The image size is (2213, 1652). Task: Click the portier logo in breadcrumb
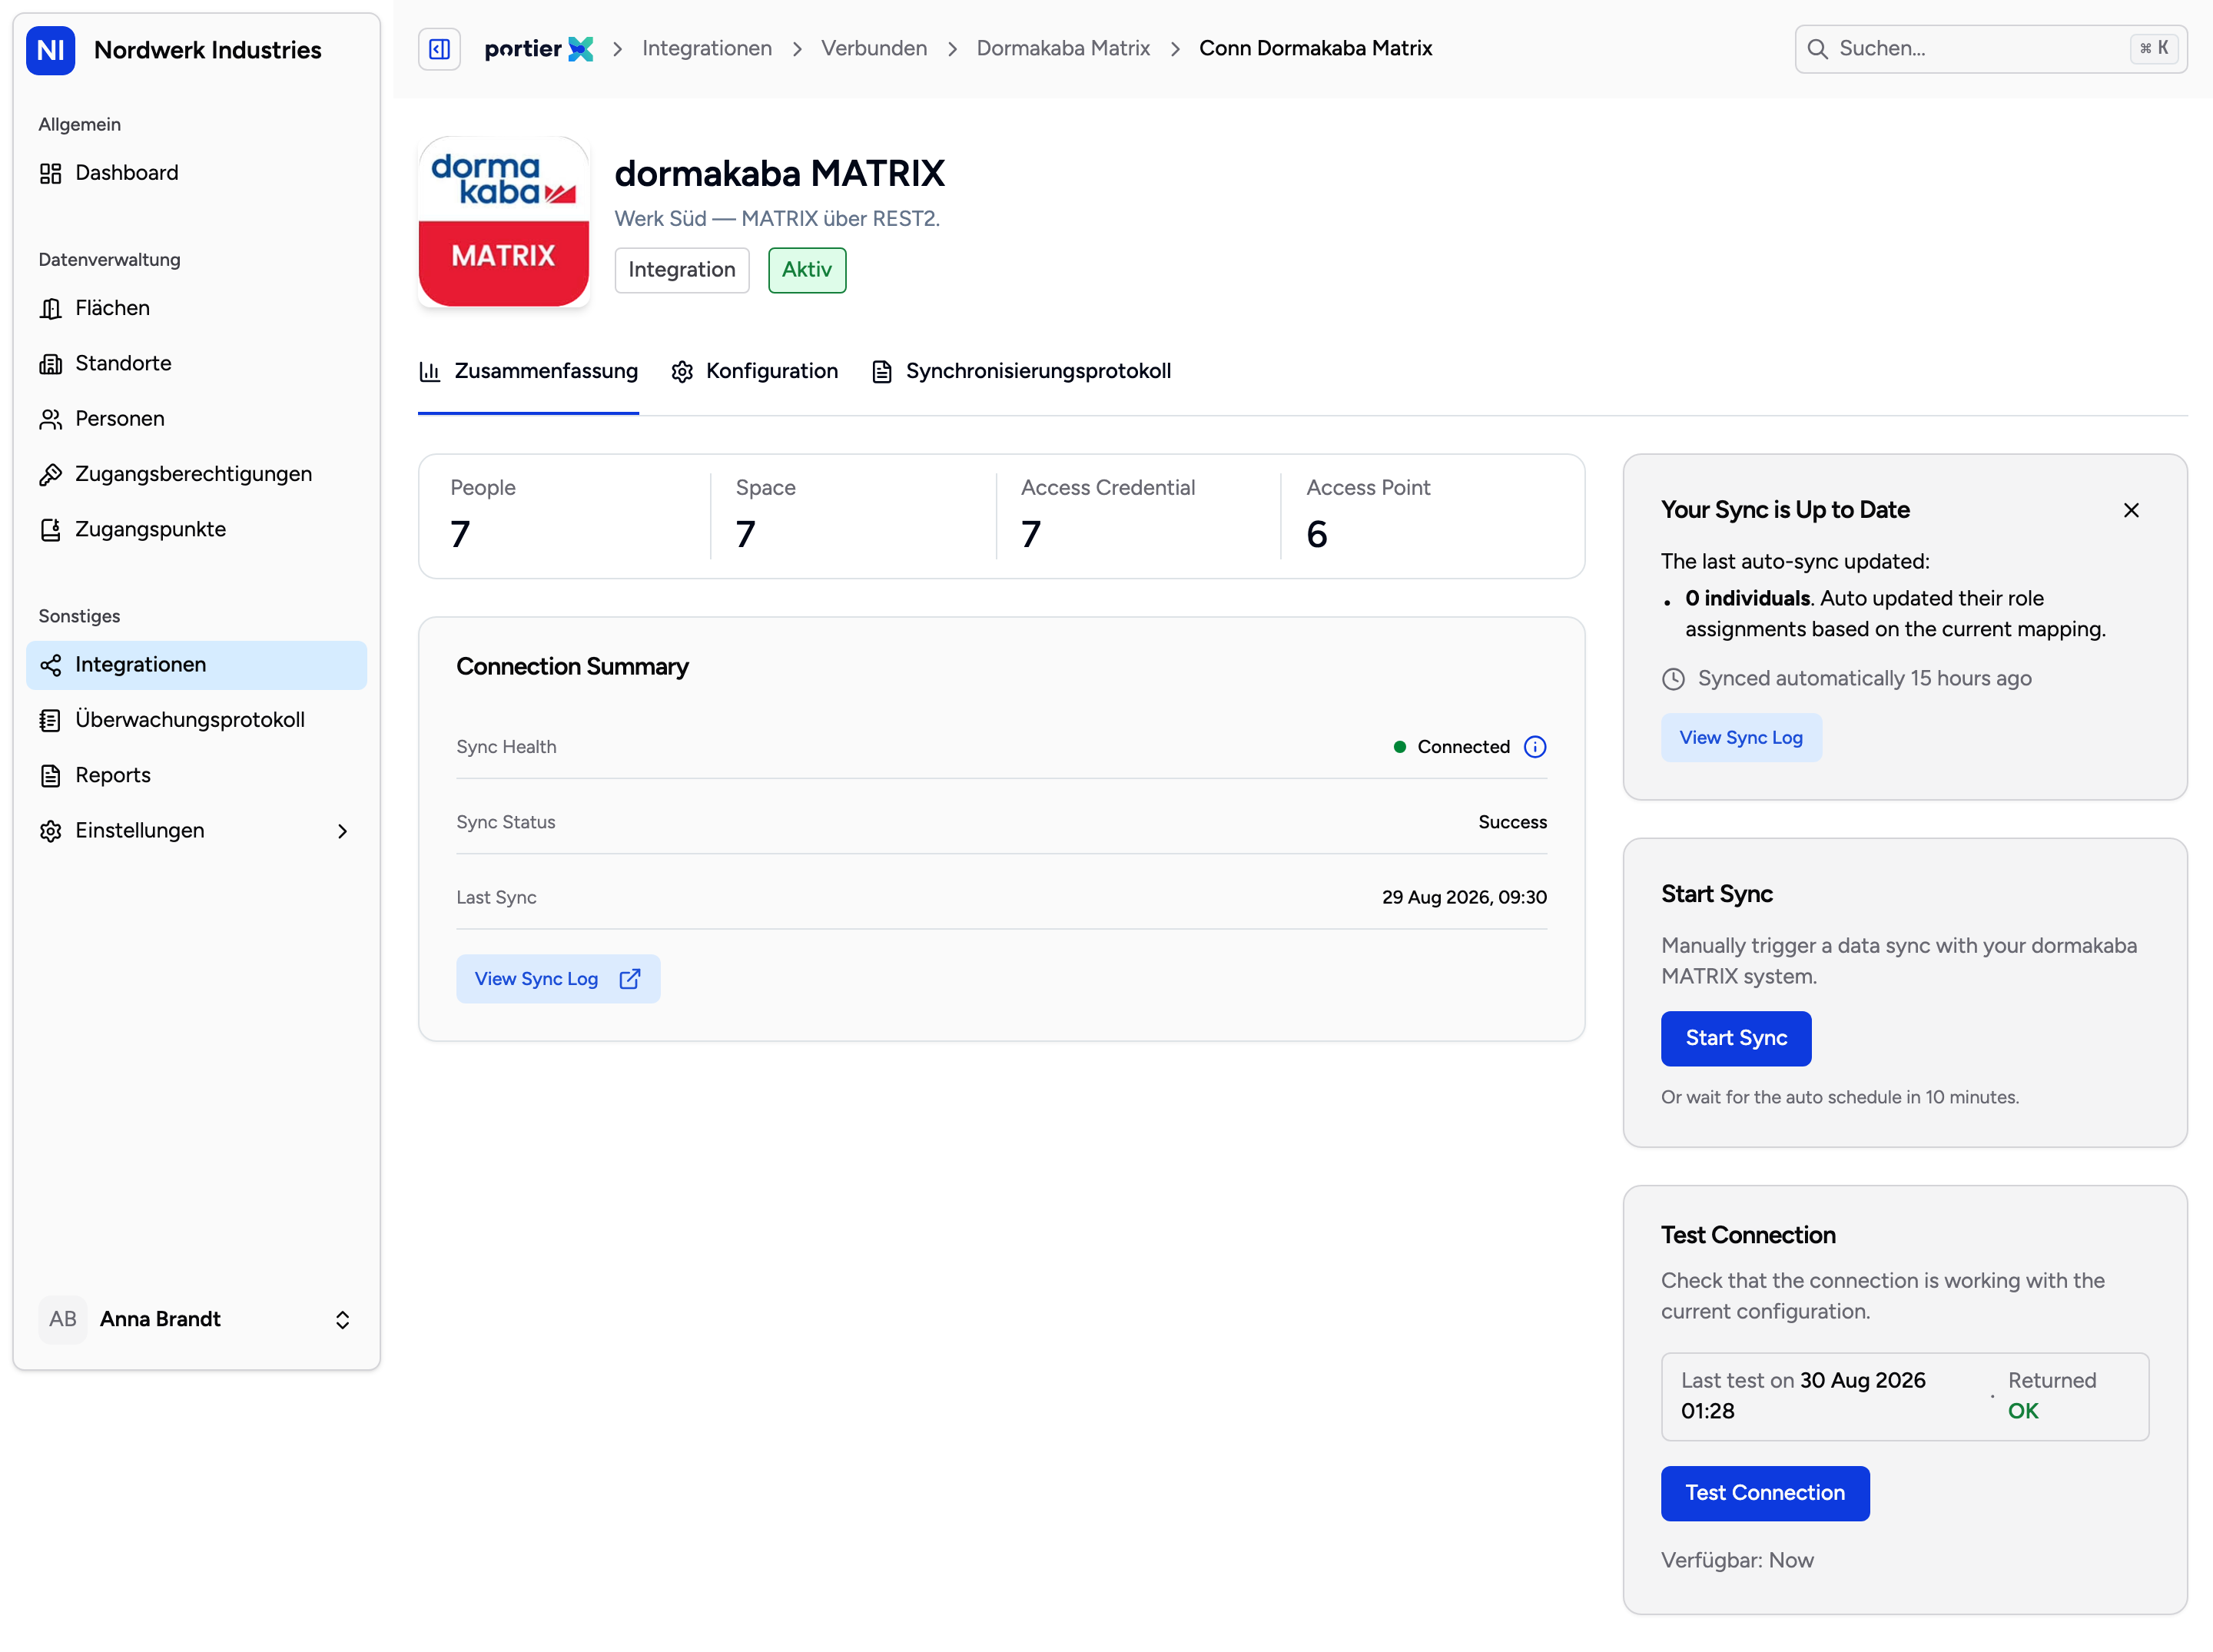coord(538,49)
